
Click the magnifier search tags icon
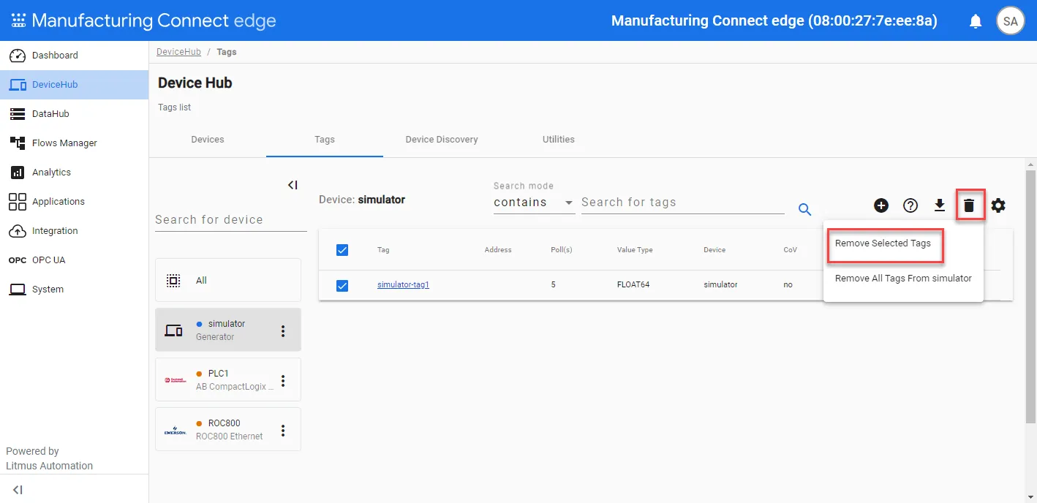tap(805, 210)
